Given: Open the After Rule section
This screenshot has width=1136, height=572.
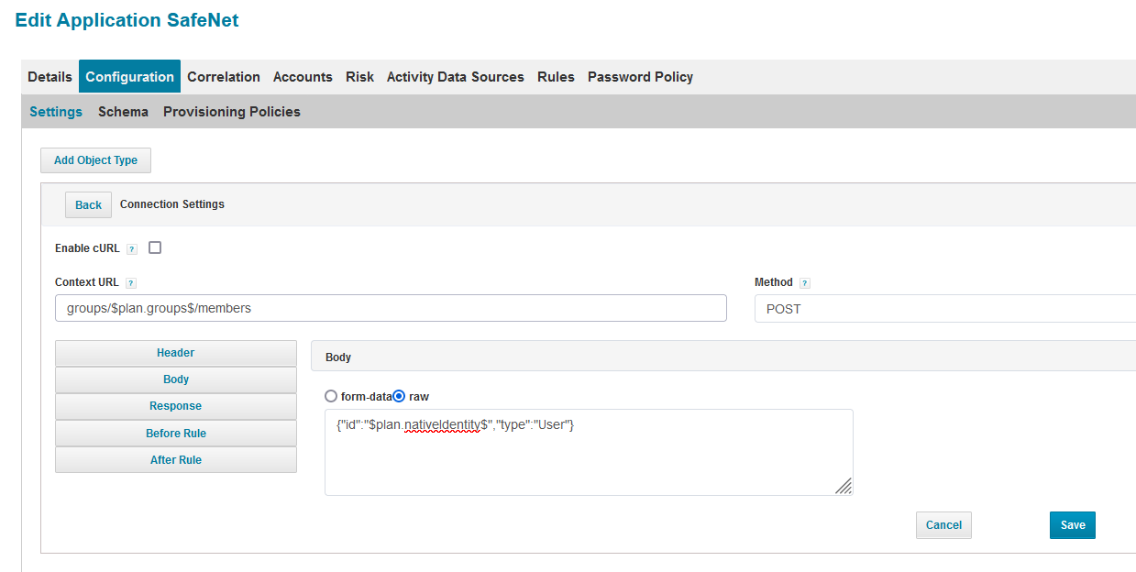Looking at the screenshot, I should tap(176, 460).
